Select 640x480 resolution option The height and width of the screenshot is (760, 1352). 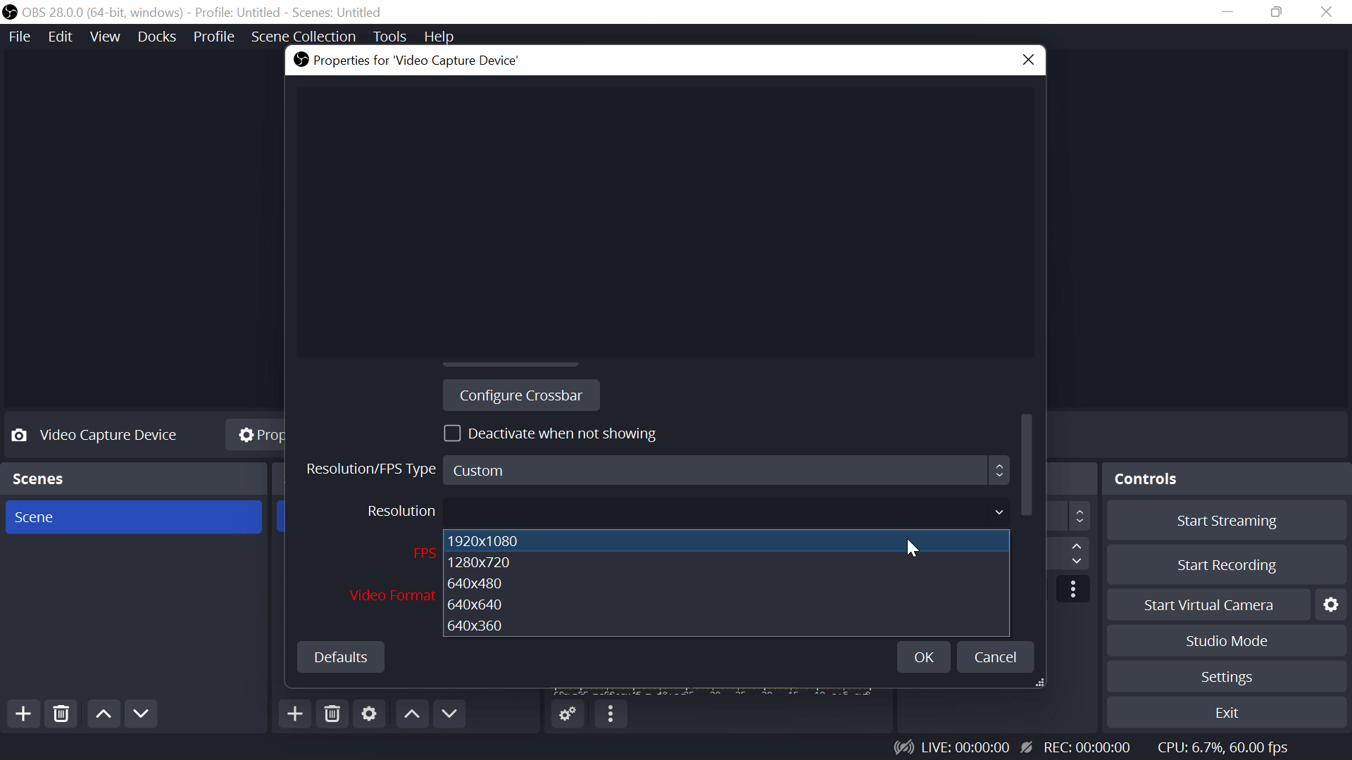pos(475,583)
